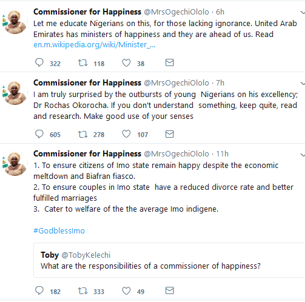Send the 6h tweet via direct message
This screenshot has height=302, width=305.
tap(170, 62)
